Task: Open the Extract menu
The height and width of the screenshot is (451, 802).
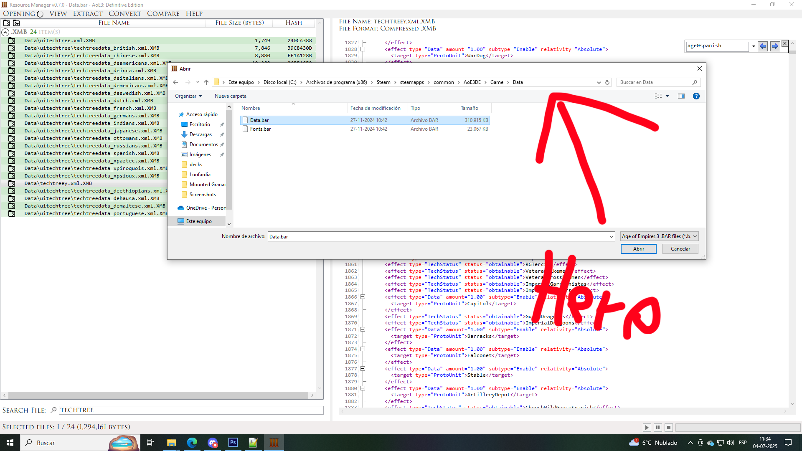Action: (x=87, y=13)
